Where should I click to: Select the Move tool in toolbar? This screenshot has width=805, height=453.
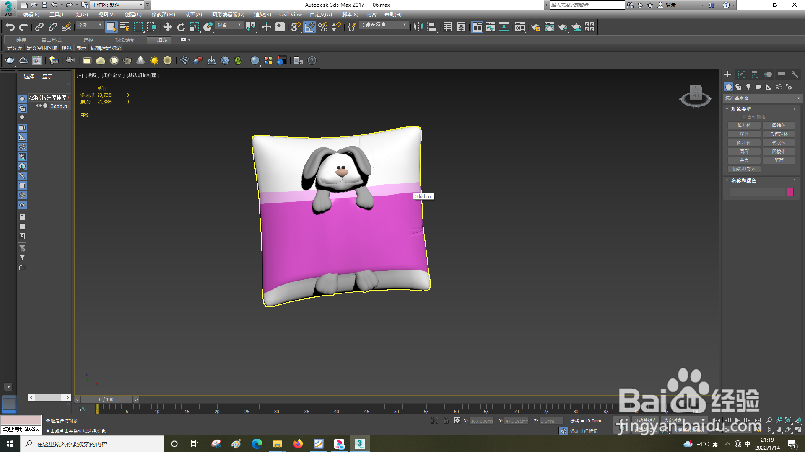coord(167,27)
